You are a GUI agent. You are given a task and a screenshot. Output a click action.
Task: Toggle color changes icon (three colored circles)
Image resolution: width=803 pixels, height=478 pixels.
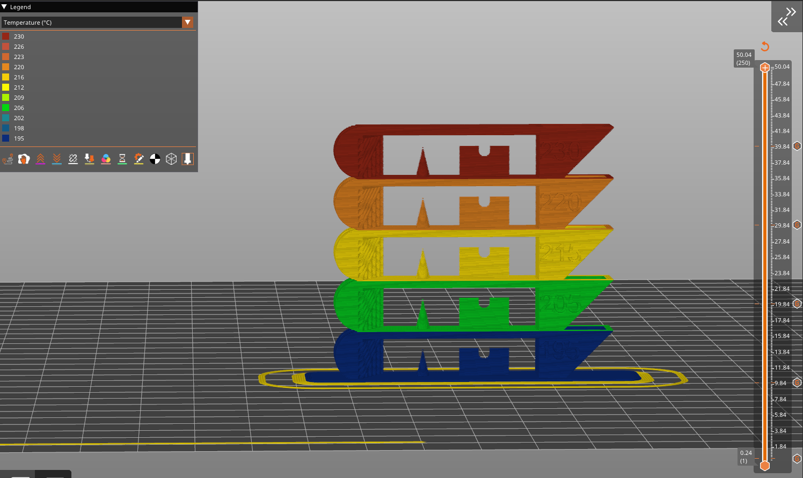pyautogui.click(x=106, y=159)
